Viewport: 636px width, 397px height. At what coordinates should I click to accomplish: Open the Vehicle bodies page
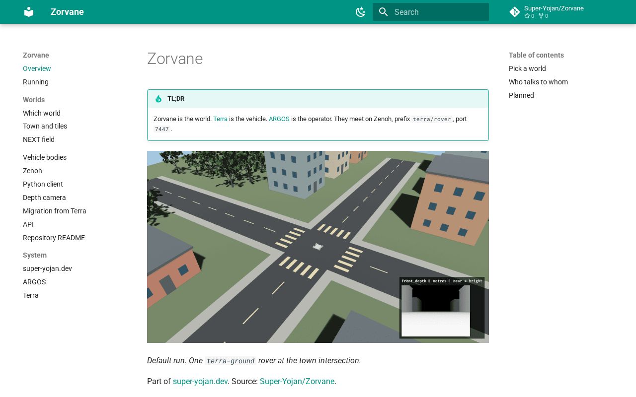(45, 157)
